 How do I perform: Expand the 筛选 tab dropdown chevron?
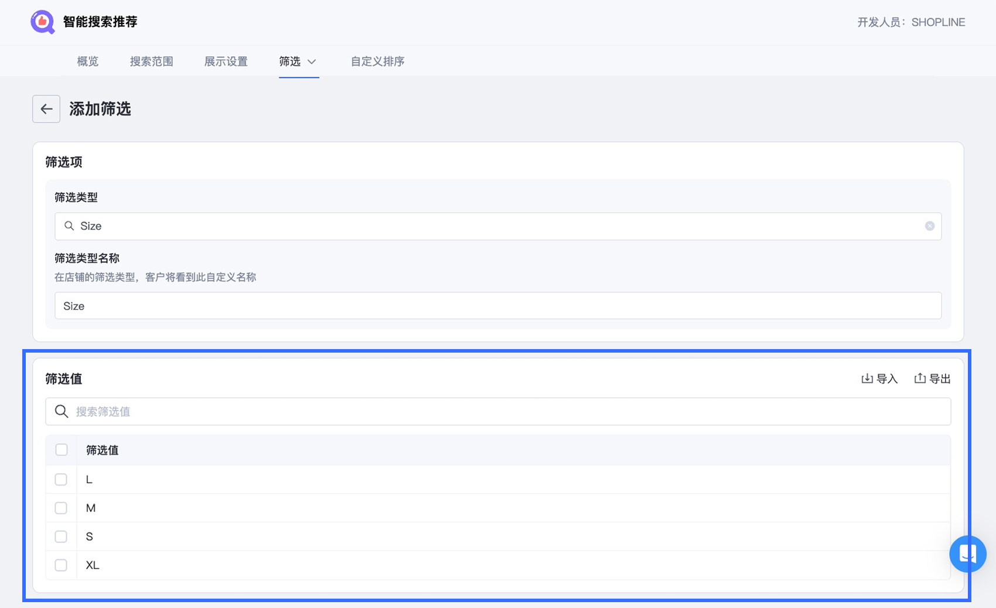[312, 62]
